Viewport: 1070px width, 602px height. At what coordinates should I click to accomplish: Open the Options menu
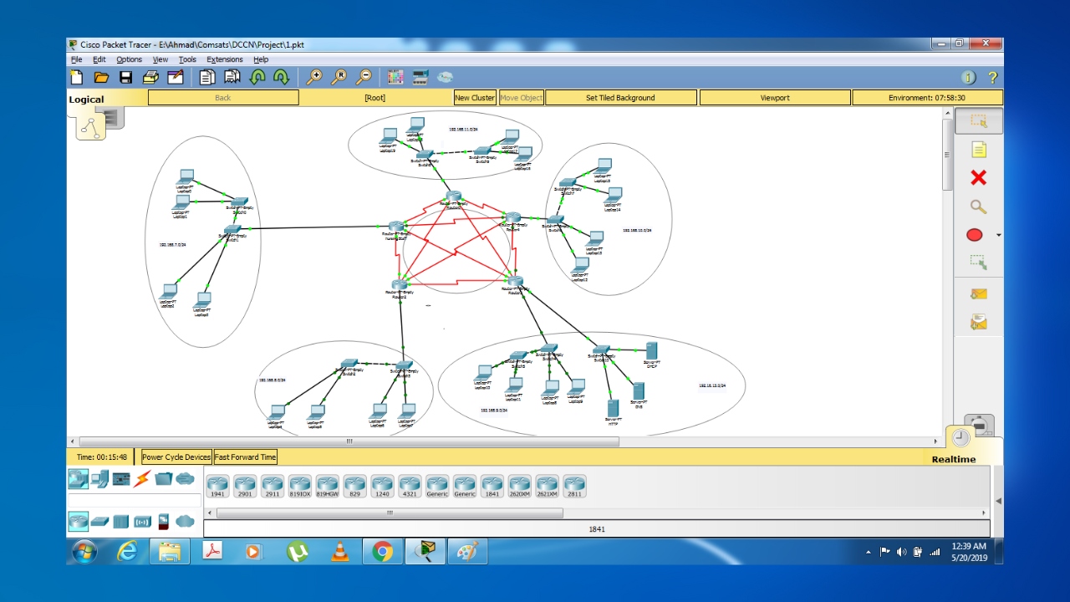coord(129,59)
